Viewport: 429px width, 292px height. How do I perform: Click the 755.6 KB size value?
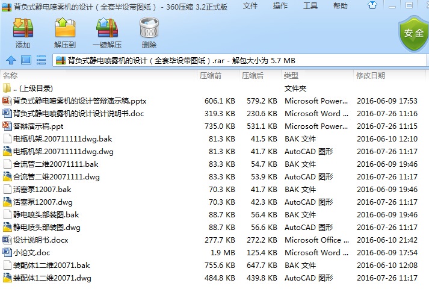click(x=220, y=265)
